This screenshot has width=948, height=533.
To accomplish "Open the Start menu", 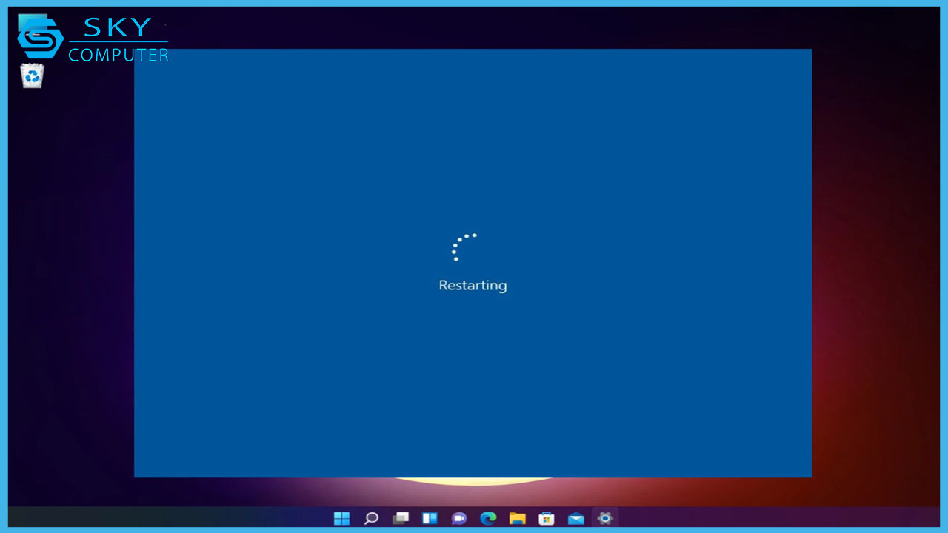I will click(341, 518).
